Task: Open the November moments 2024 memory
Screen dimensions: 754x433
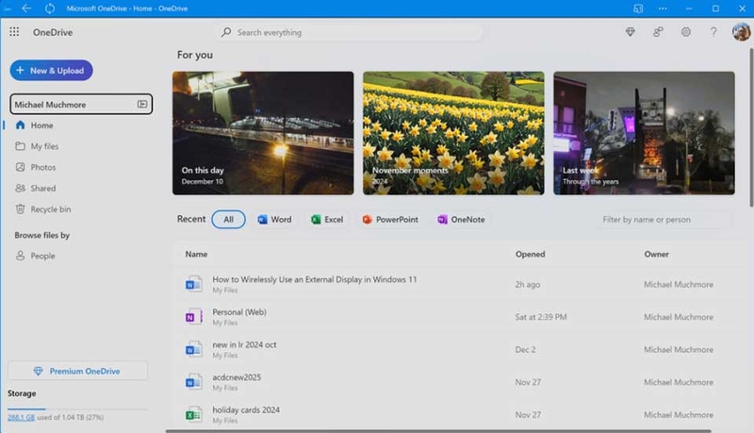Action: click(453, 133)
